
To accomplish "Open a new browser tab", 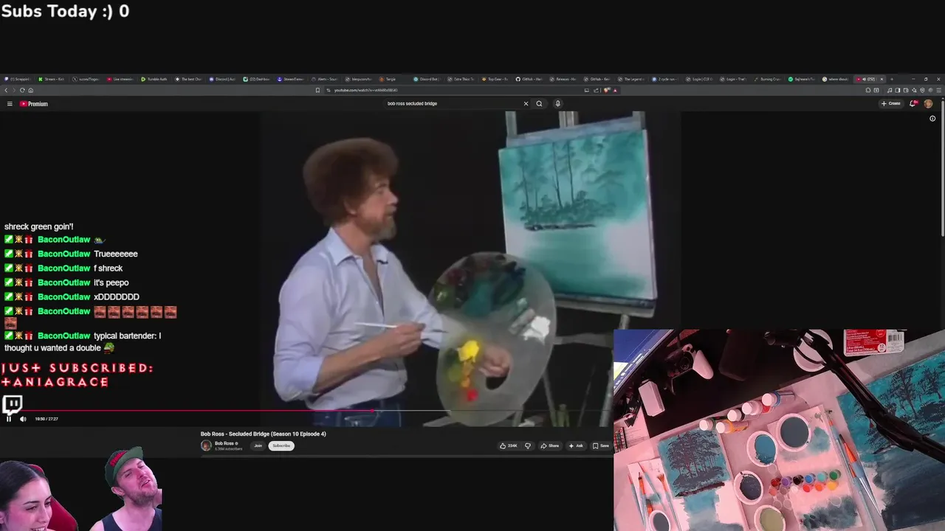I will point(892,79).
